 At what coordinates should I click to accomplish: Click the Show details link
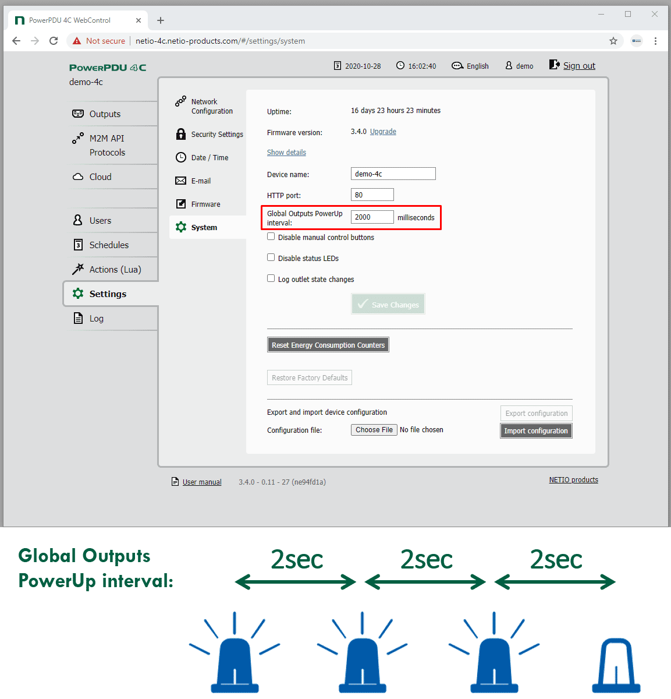pos(286,153)
